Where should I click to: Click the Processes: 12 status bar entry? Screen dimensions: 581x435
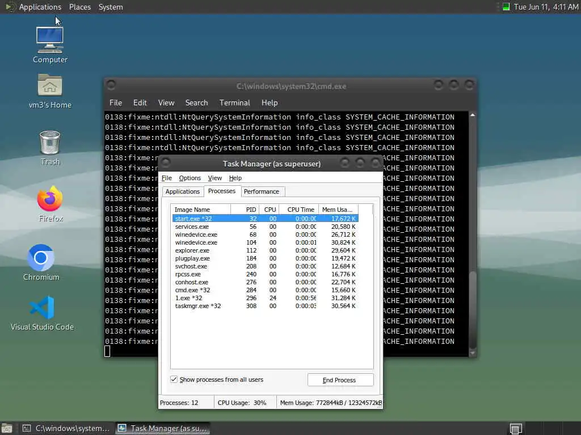(186, 403)
